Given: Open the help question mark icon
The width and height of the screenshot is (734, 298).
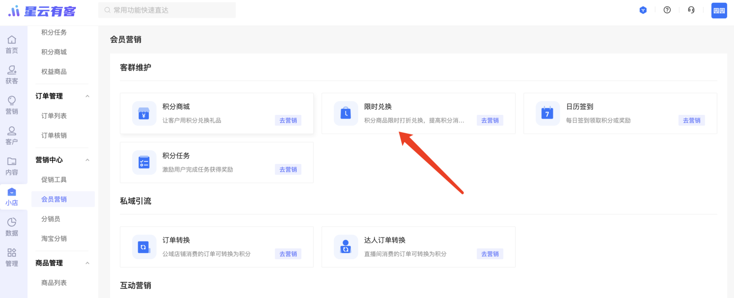Looking at the screenshot, I should (x=667, y=10).
